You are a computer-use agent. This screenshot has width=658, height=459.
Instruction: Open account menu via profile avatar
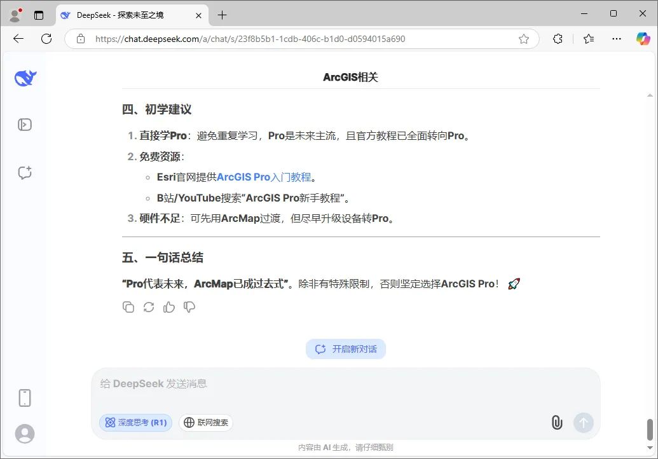coord(24,434)
